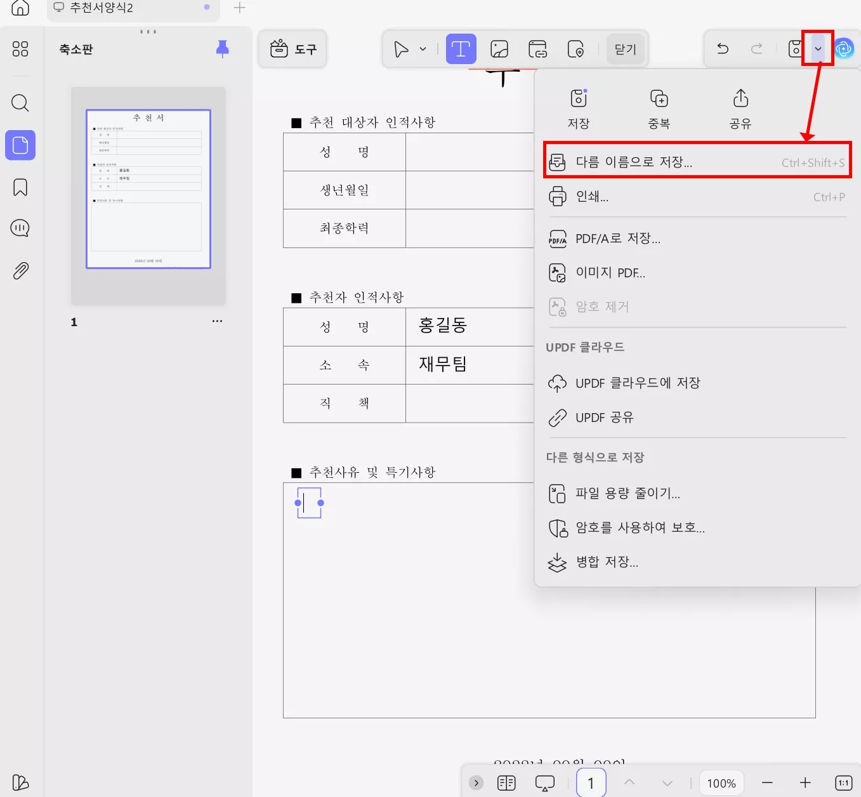Click the 도구 button

click(292, 49)
